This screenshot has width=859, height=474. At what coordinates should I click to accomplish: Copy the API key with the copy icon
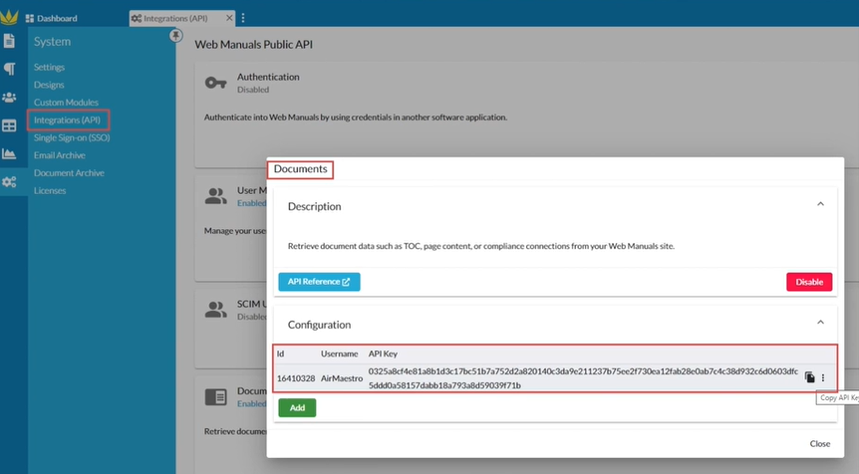pos(809,378)
